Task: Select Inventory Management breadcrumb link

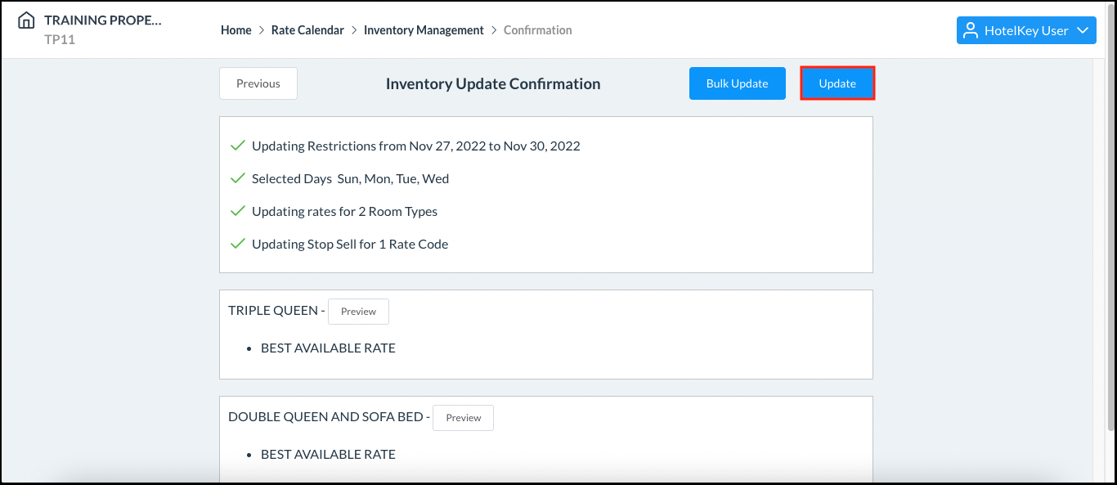Action: pos(424,29)
